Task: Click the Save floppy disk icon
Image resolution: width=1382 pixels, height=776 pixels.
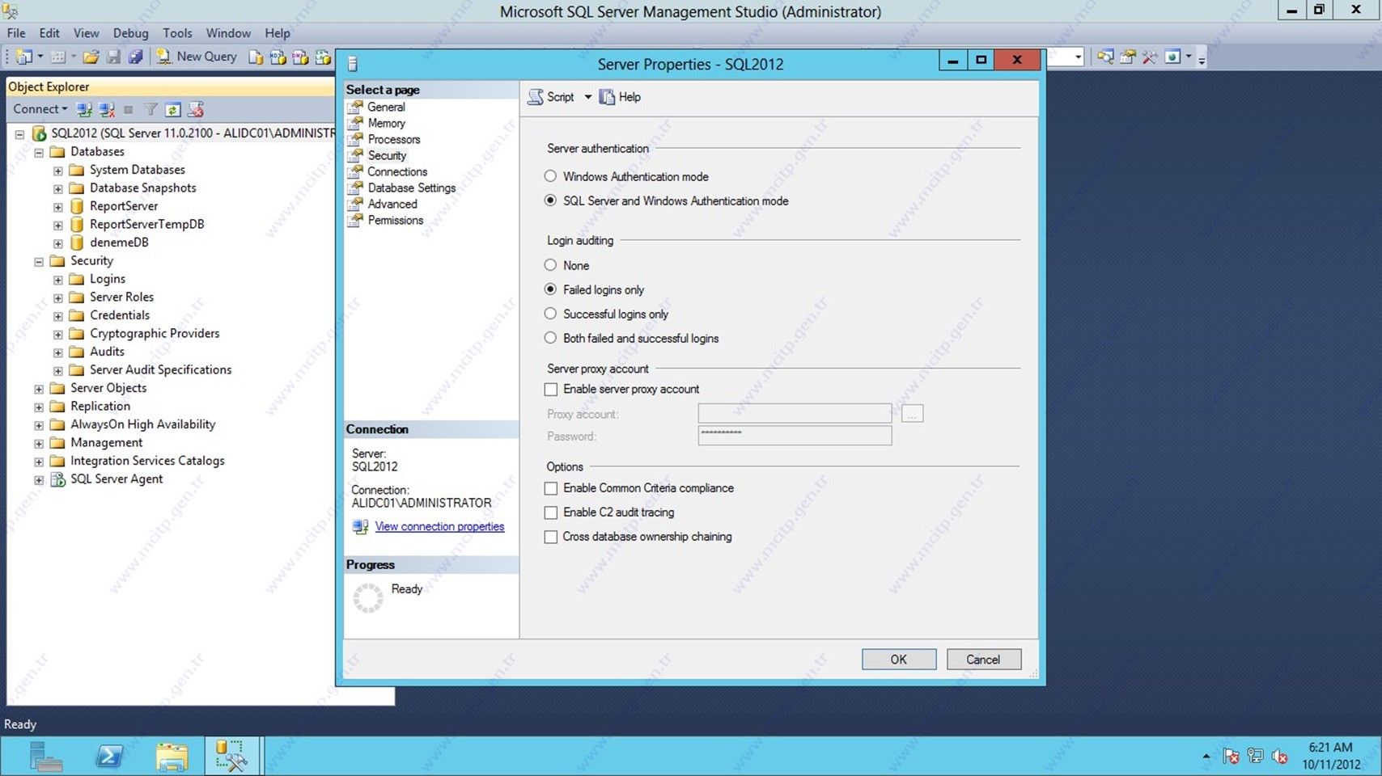Action: click(x=113, y=57)
